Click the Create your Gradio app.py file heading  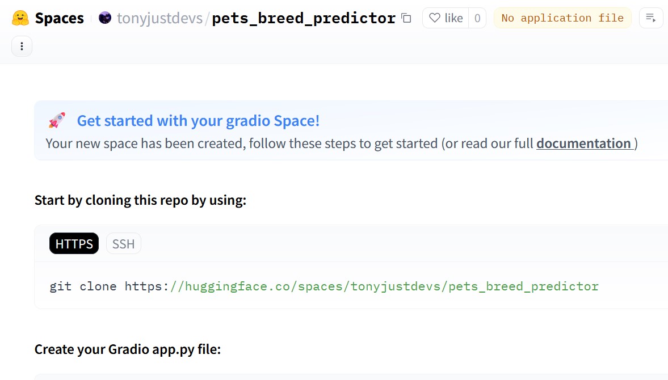128,349
